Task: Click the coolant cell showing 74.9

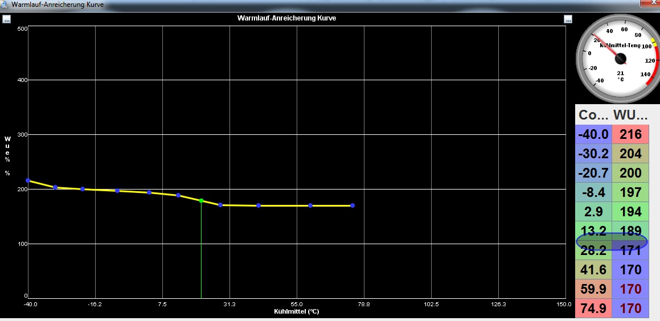Action: [x=594, y=308]
